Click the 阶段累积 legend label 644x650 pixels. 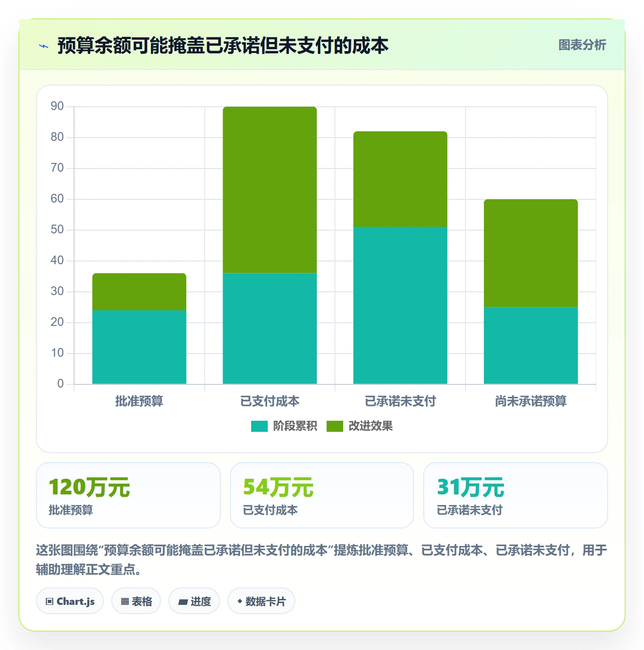point(295,426)
